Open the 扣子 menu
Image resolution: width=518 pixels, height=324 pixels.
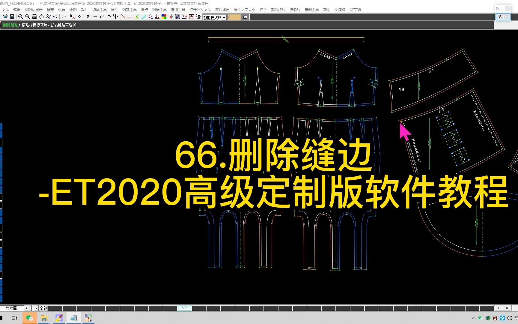(263, 10)
